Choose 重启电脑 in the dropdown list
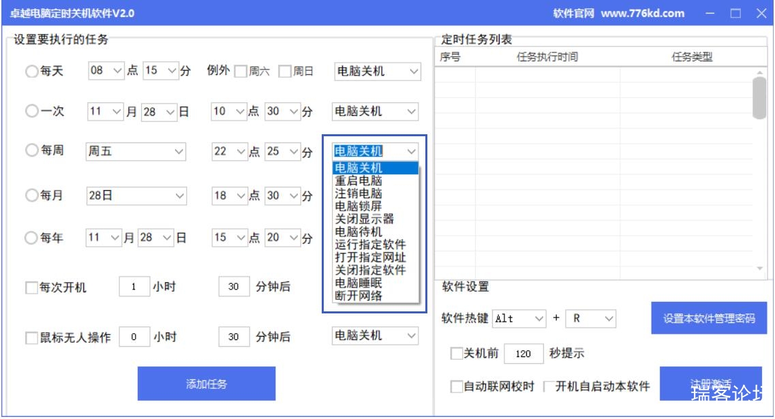The width and height of the screenshot is (775, 419). (376, 181)
